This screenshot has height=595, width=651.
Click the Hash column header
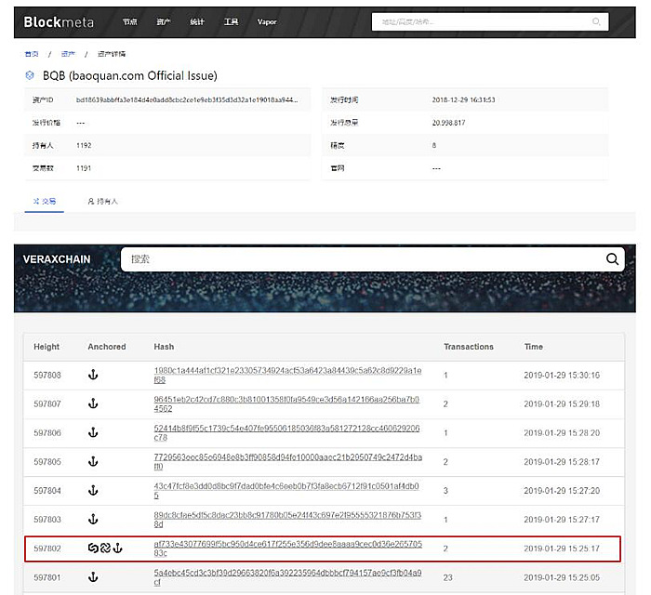pyautogui.click(x=164, y=347)
